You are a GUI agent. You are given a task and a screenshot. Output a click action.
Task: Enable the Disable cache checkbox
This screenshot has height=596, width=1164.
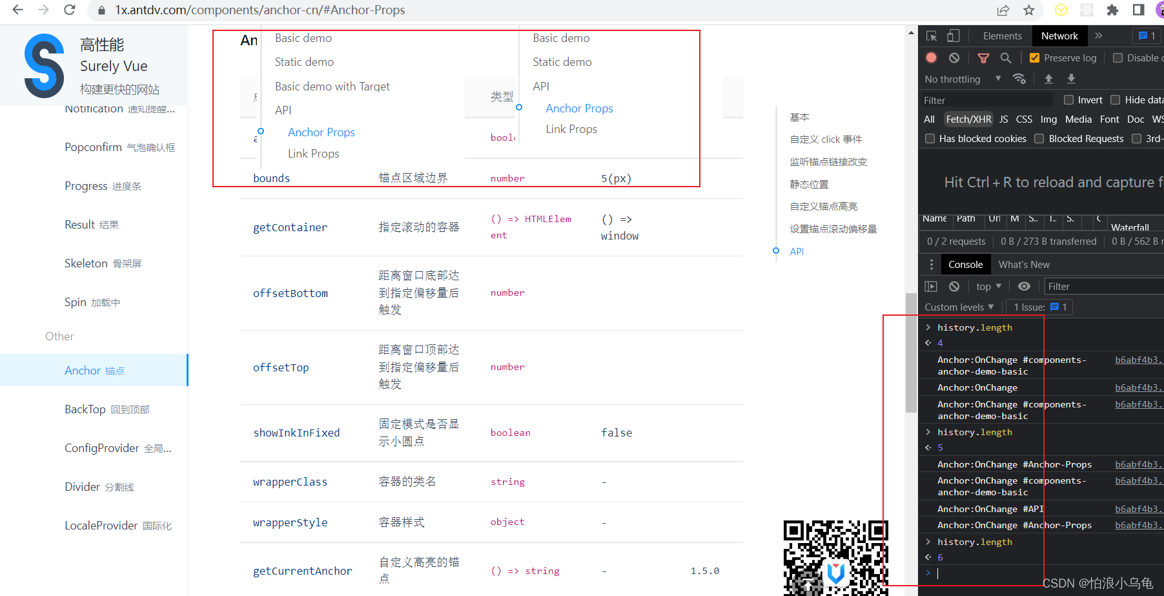coord(1118,57)
